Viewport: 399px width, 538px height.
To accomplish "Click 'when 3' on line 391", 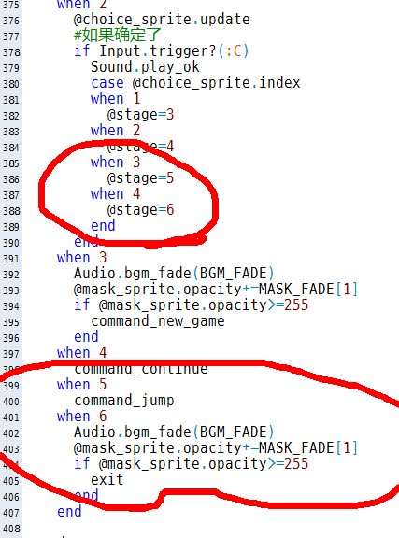I will tap(81, 258).
